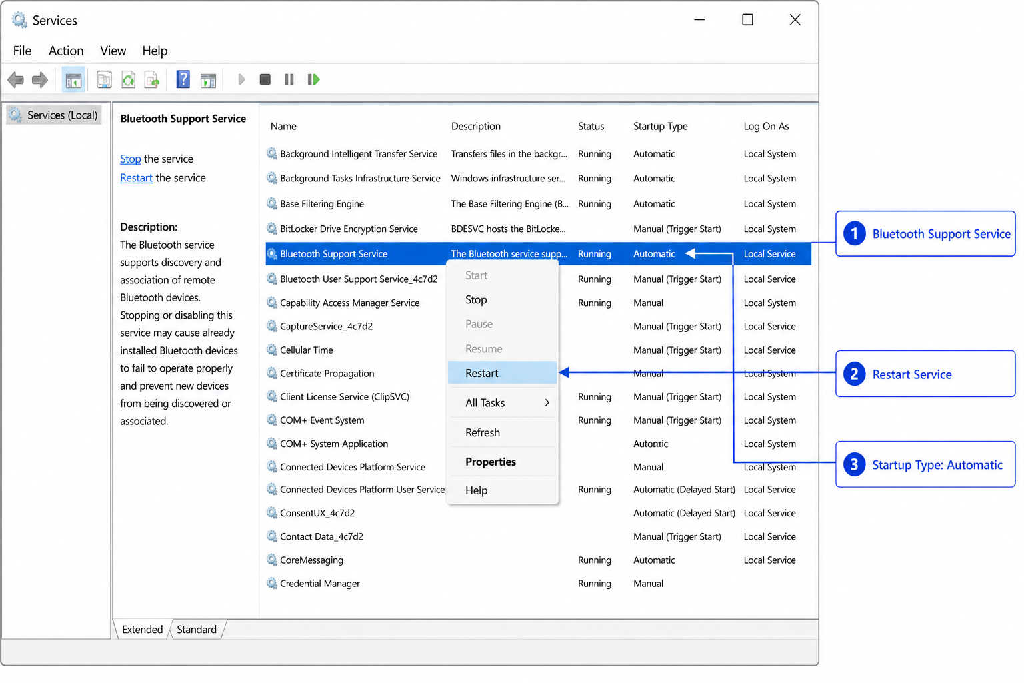Image resolution: width=1024 pixels, height=683 pixels.
Task: Sort the list by the Startup Type column header
Action: pos(660,126)
